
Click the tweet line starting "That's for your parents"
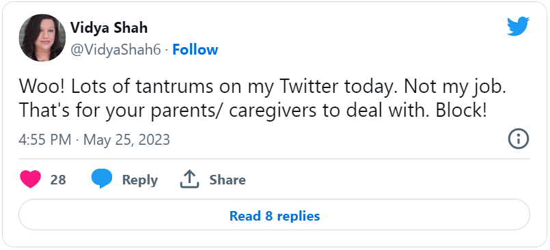click(253, 111)
